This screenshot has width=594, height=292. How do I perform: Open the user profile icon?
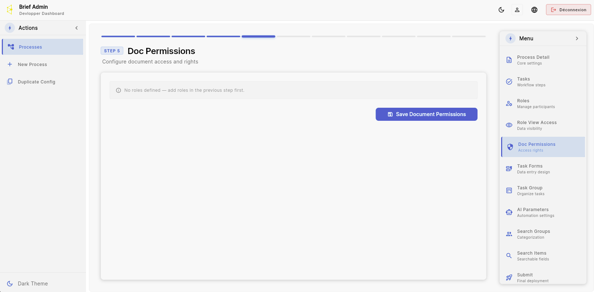point(517,10)
